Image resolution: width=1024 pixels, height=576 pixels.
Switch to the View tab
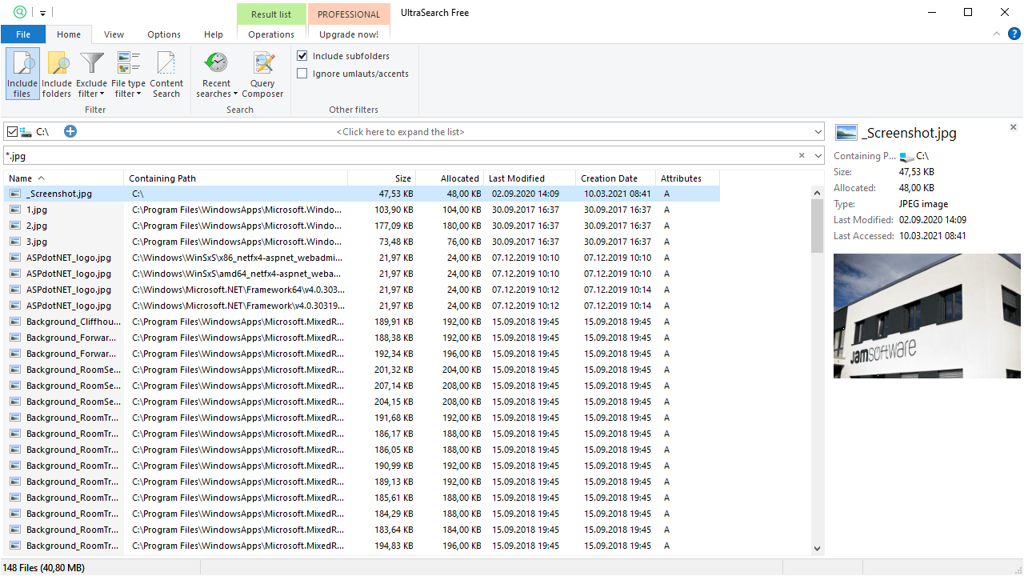click(114, 34)
